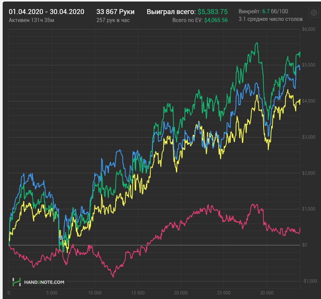Click the 15 000 x-axis tick label
The height and width of the screenshot is (299, 321).
pyautogui.click(x=138, y=293)
